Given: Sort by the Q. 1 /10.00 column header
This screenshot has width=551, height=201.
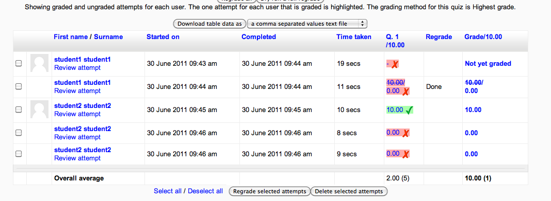Looking at the screenshot, I should point(395,41).
